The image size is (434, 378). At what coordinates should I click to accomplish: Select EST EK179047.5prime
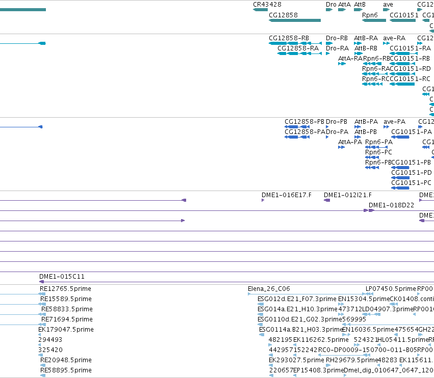[66, 330]
